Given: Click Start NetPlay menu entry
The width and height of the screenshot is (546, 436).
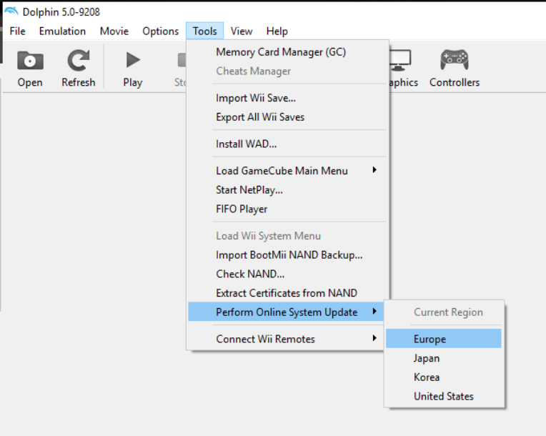Looking at the screenshot, I should [249, 189].
